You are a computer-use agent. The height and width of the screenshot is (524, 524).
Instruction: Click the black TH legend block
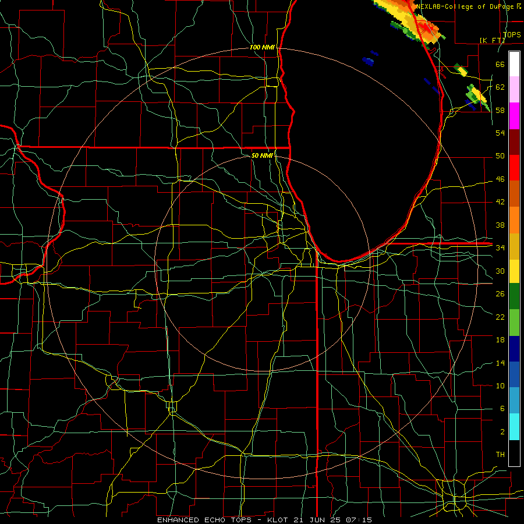point(514,453)
